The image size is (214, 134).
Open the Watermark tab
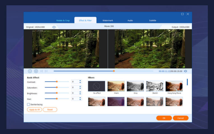(108, 20)
